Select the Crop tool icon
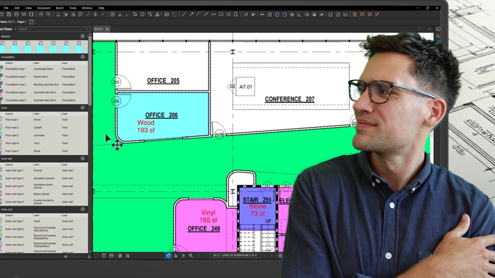 (x=174, y=14)
